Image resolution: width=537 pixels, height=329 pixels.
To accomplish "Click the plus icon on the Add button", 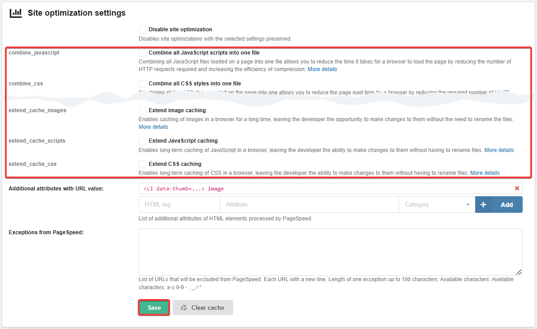I will tap(483, 205).
